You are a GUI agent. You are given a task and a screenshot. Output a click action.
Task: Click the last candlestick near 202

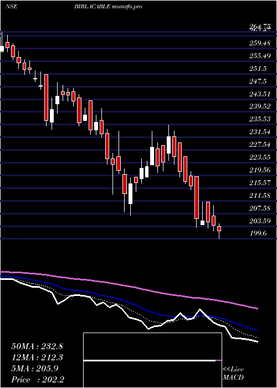coord(219,230)
